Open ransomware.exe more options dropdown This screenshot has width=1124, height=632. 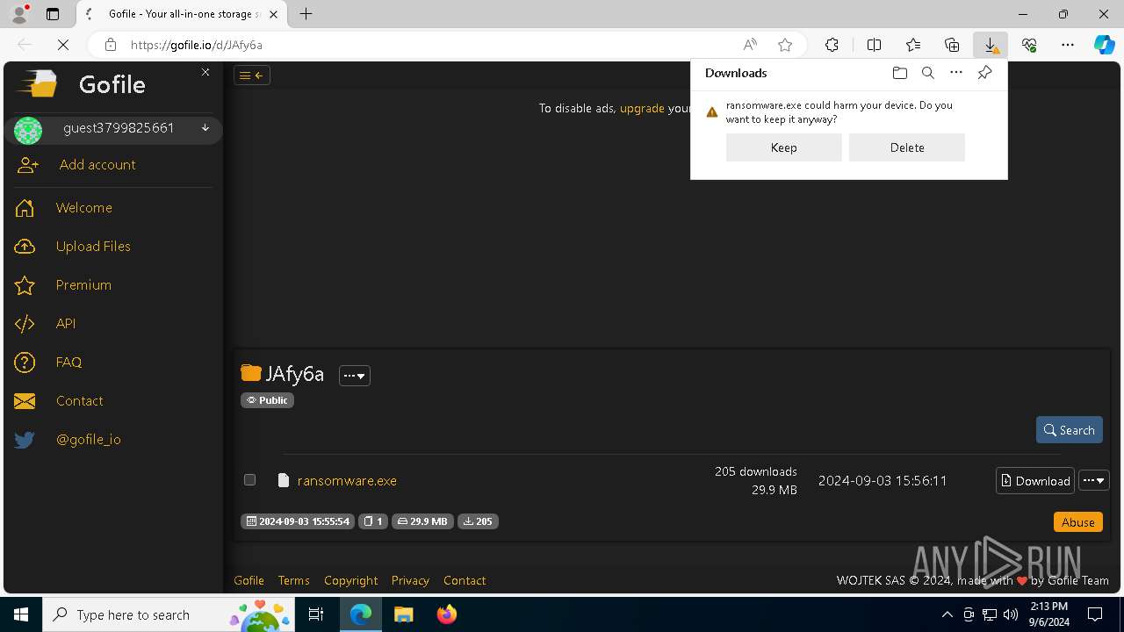click(1093, 480)
